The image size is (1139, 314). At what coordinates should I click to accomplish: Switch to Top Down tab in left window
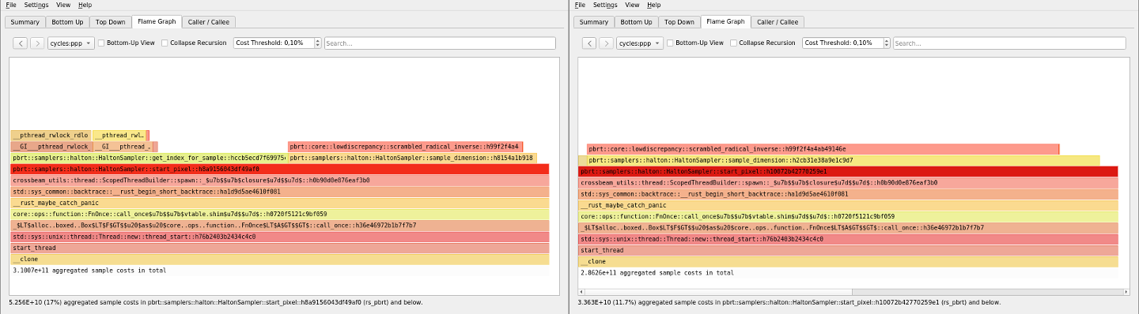pyautogui.click(x=110, y=22)
